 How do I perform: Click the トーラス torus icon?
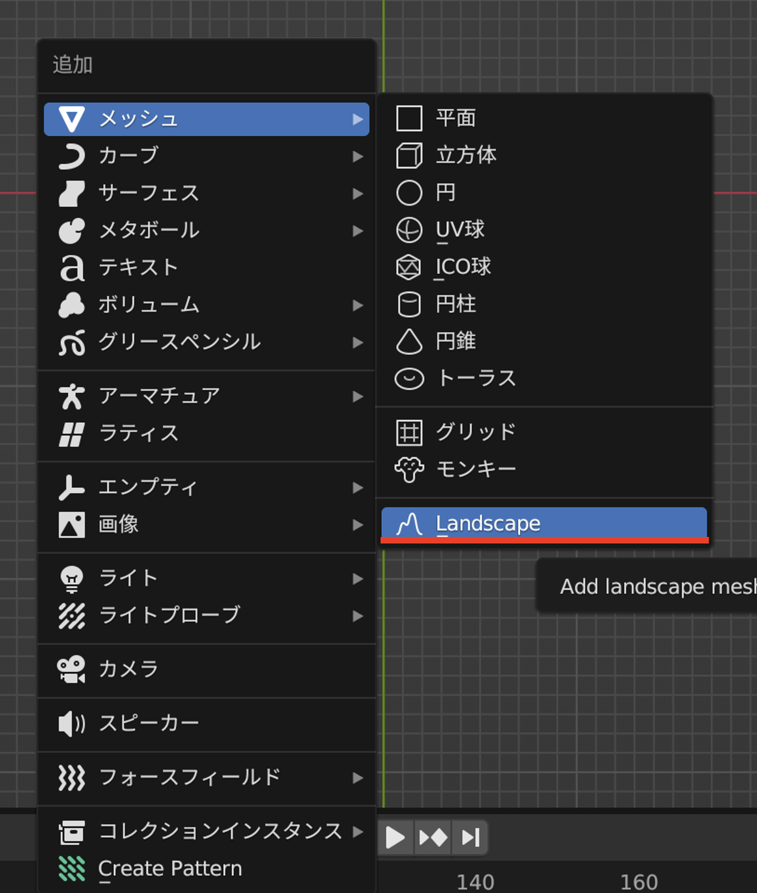point(409,379)
